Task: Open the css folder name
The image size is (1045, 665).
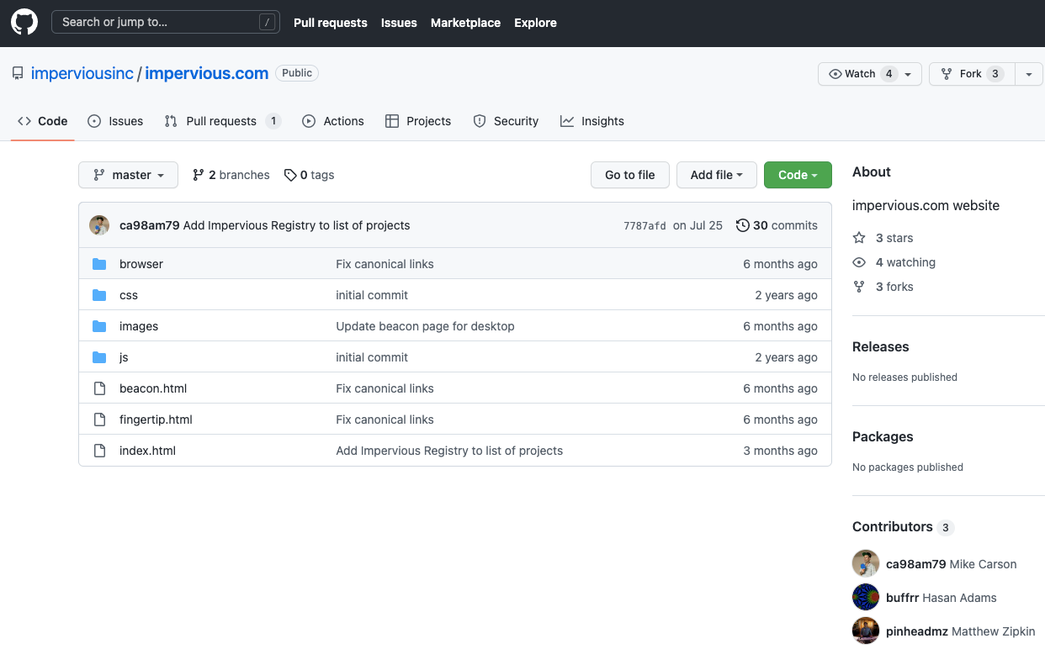Action: point(129,295)
